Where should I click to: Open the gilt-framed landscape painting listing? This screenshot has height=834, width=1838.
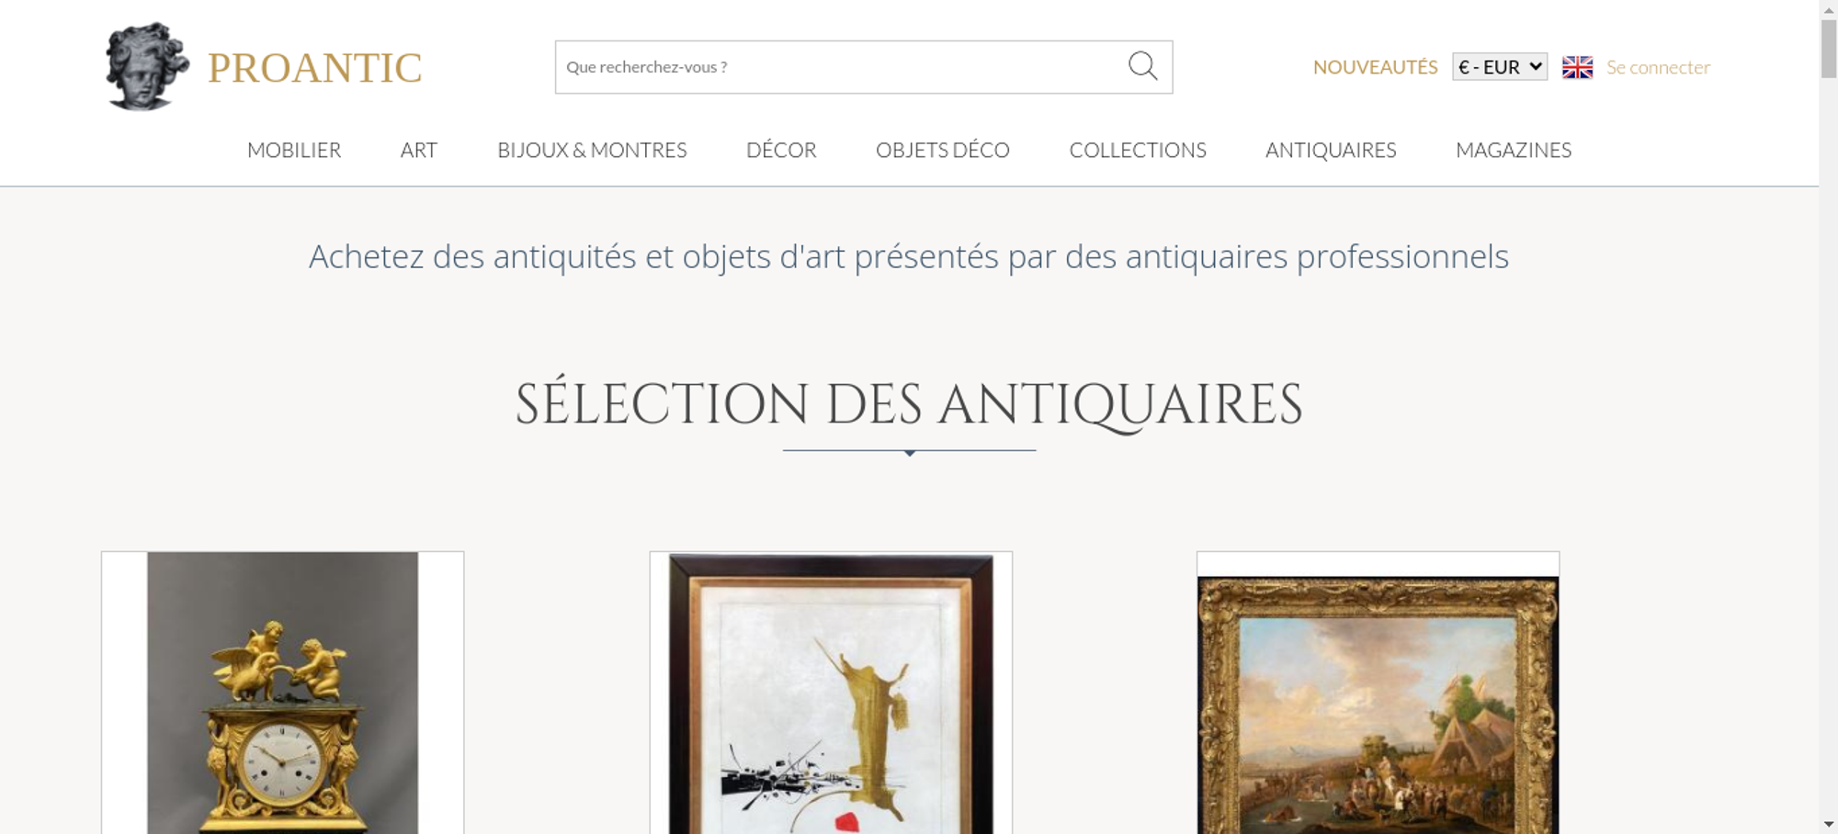coord(1378,693)
